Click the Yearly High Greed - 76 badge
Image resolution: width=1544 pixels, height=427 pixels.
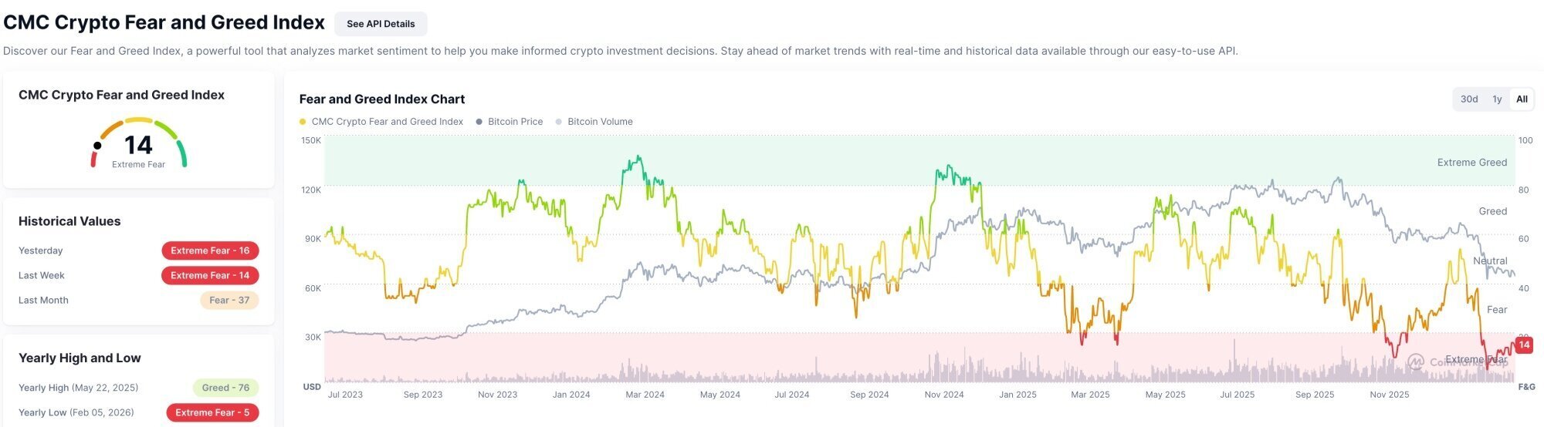click(x=225, y=388)
